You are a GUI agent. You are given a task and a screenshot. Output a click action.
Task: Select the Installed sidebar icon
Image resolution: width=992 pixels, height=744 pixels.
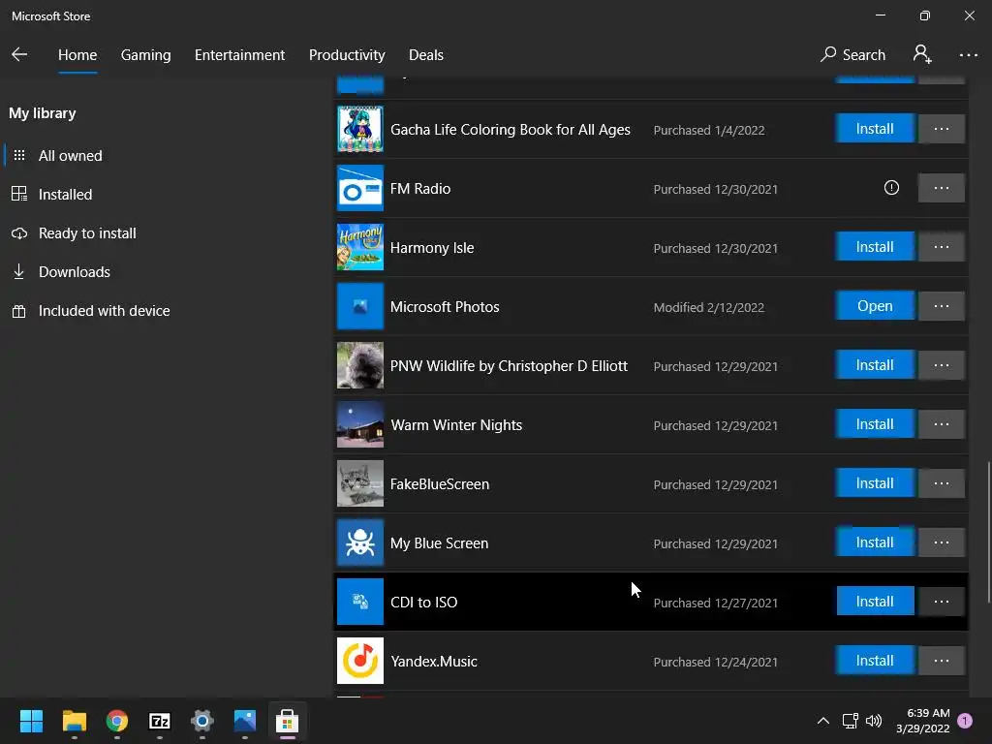click(x=19, y=194)
